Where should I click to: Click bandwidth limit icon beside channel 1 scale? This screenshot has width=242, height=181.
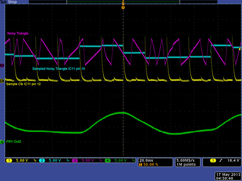pos(34,161)
